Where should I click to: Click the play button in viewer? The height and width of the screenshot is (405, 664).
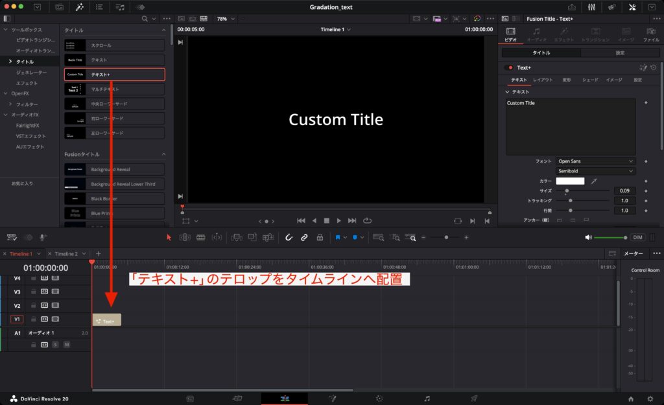click(x=338, y=220)
